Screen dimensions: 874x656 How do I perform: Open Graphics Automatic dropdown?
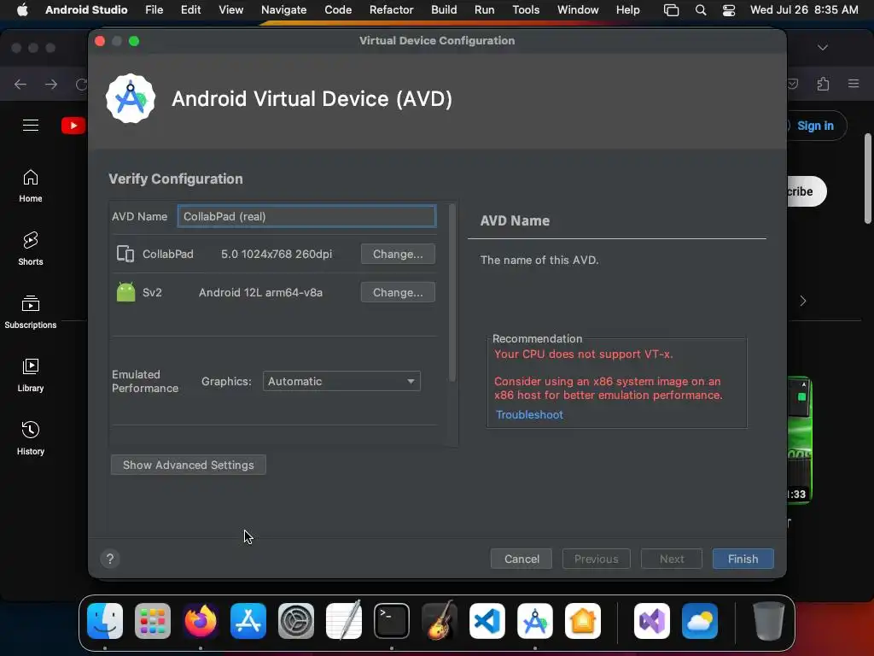[341, 382]
